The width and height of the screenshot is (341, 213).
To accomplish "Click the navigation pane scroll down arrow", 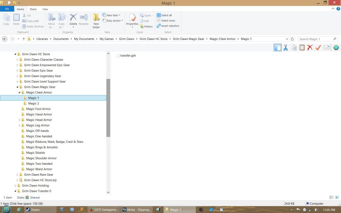I will (x=108, y=192).
